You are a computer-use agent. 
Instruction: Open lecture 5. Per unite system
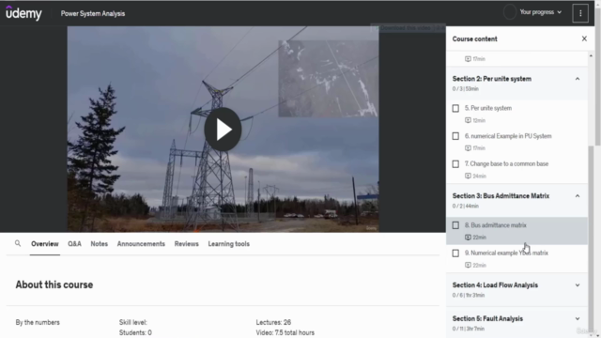coord(488,108)
